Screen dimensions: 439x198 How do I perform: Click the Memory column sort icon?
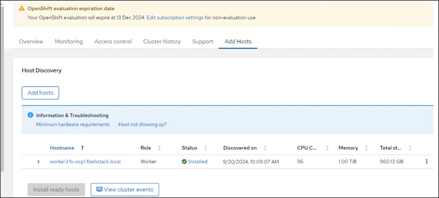tap(366, 148)
